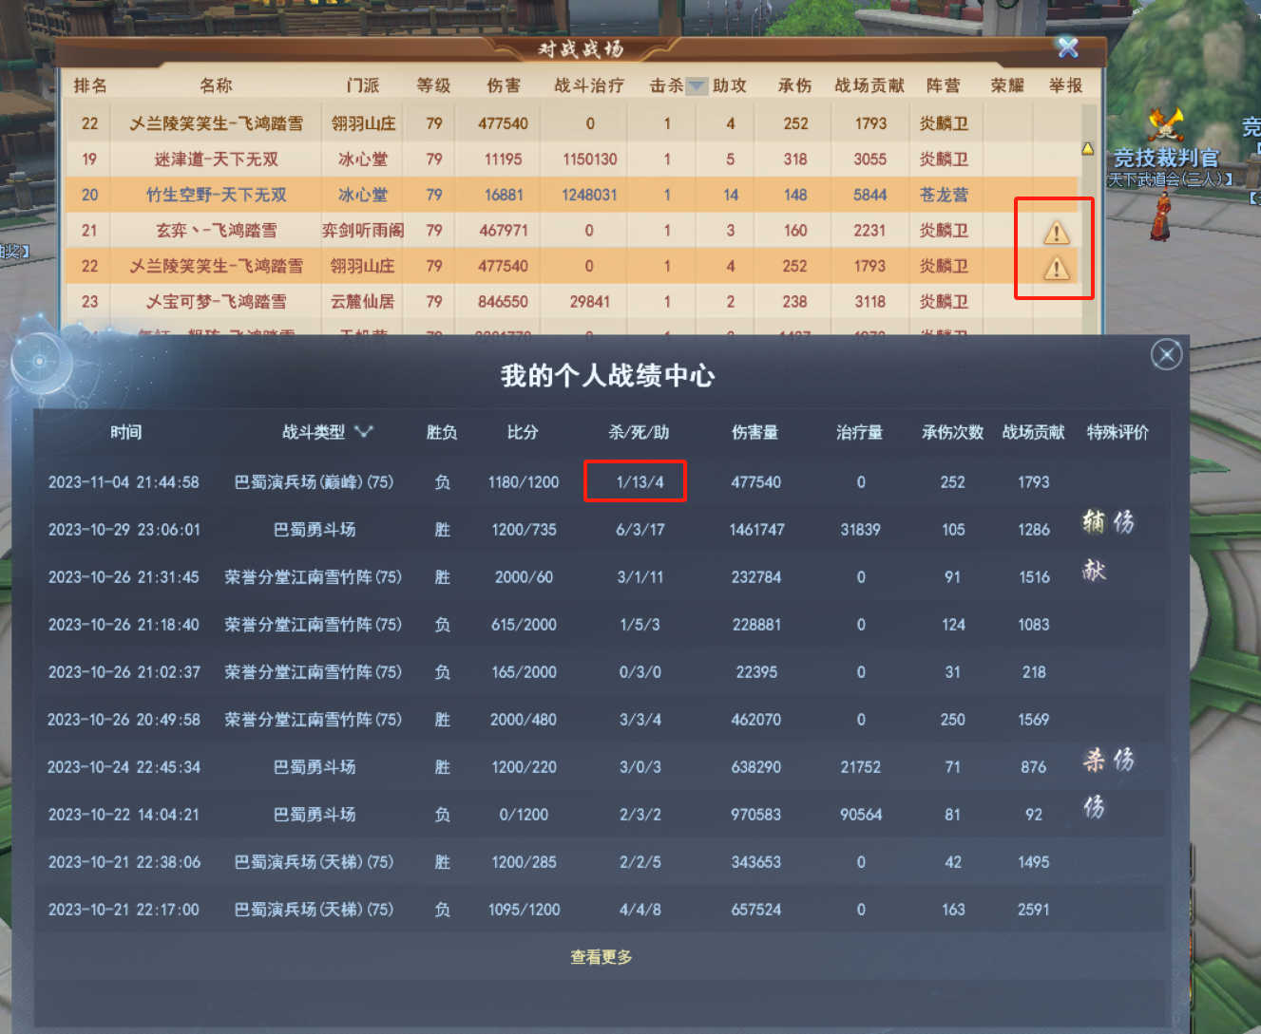Image resolution: width=1261 pixels, height=1034 pixels.
Task: Click the 杀/死/助 column header
Action: pyautogui.click(x=639, y=432)
